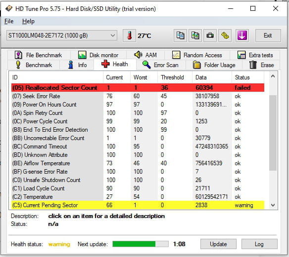Switch to the Benchmark tab
This screenshot has height=257, width=289.
(34, 65)
